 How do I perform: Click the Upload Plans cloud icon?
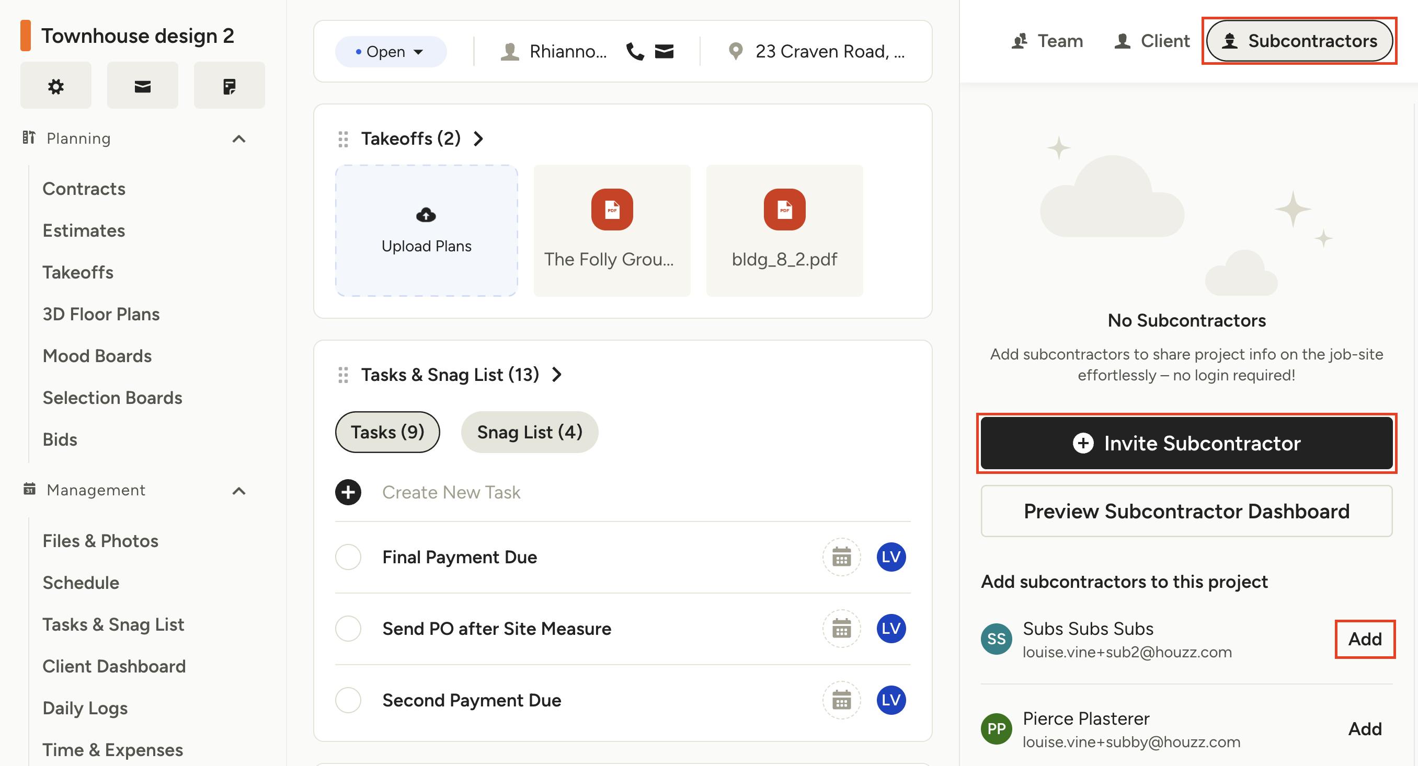coord(426,215)
